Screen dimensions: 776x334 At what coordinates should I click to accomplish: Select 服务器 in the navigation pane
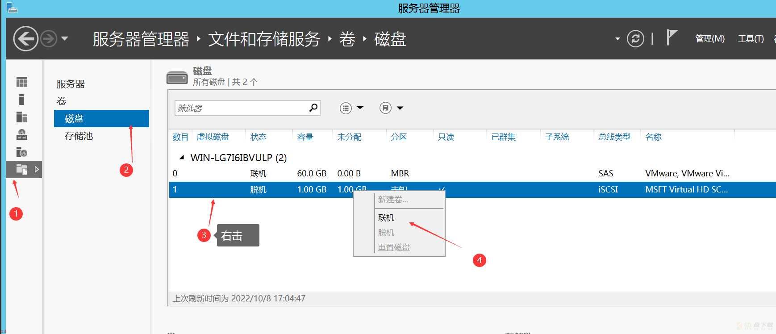click(71, 84)
